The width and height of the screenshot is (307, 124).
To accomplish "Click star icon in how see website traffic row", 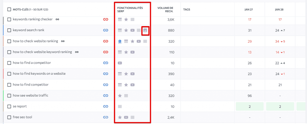I will pos(120,96).
